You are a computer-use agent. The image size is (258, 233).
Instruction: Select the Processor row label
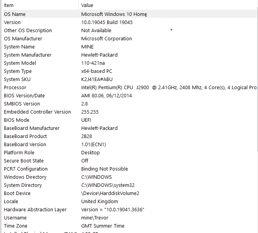tap(15, 87)
